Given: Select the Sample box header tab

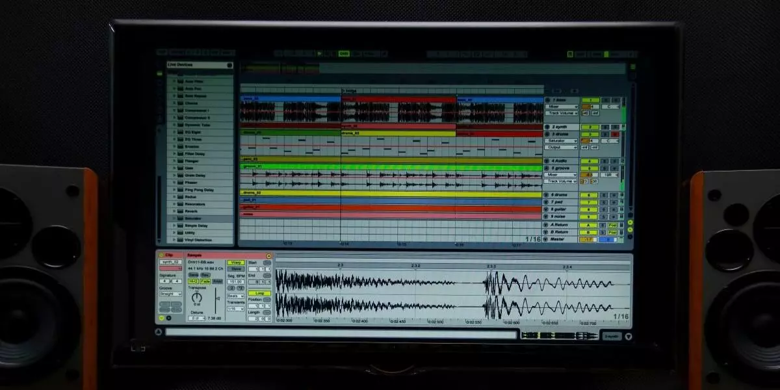Looking at the screenshot, I should 194,255.
